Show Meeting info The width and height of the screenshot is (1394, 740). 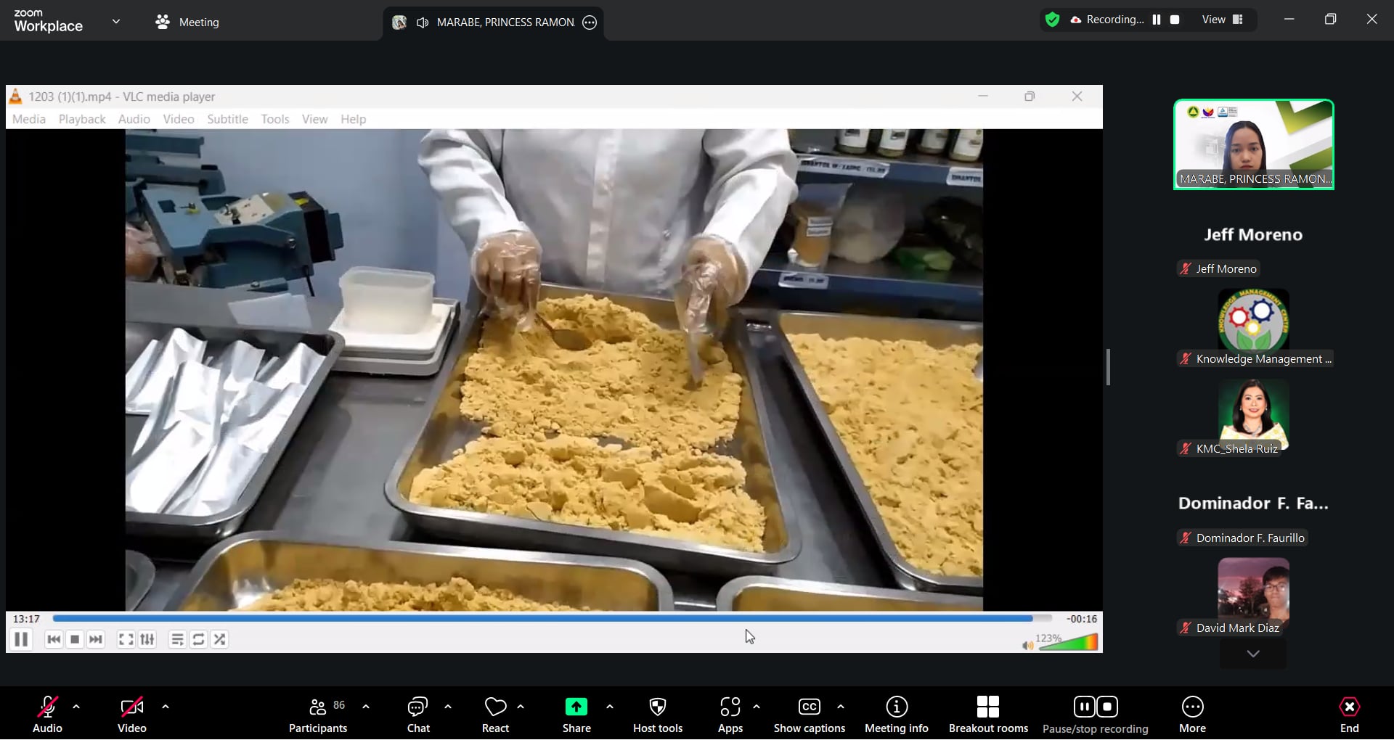[x=896, y=715]
